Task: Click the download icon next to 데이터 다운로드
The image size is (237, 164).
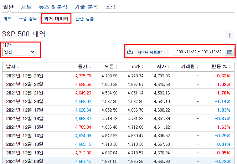Action: [130, 52]
